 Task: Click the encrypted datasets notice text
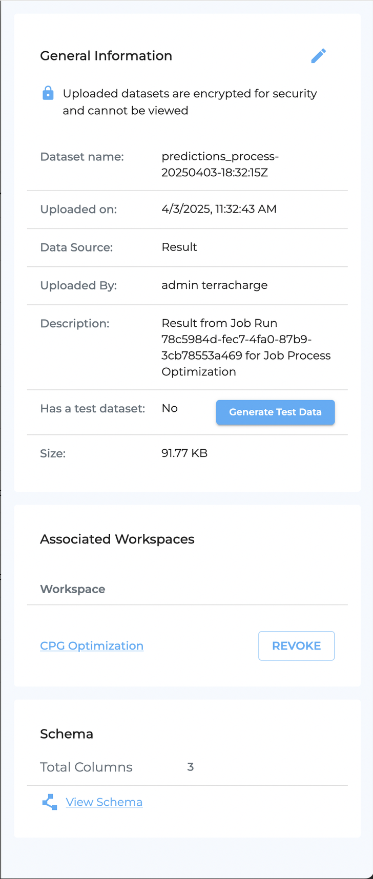pos(190,102)
